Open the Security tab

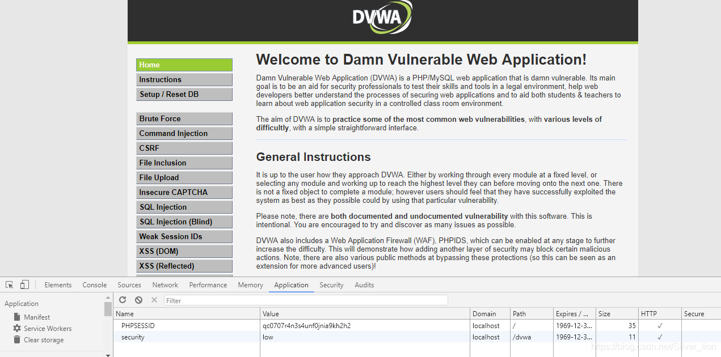coord(331,285)
